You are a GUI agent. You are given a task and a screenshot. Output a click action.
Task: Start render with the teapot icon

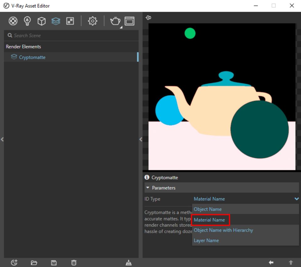(115, 21)
